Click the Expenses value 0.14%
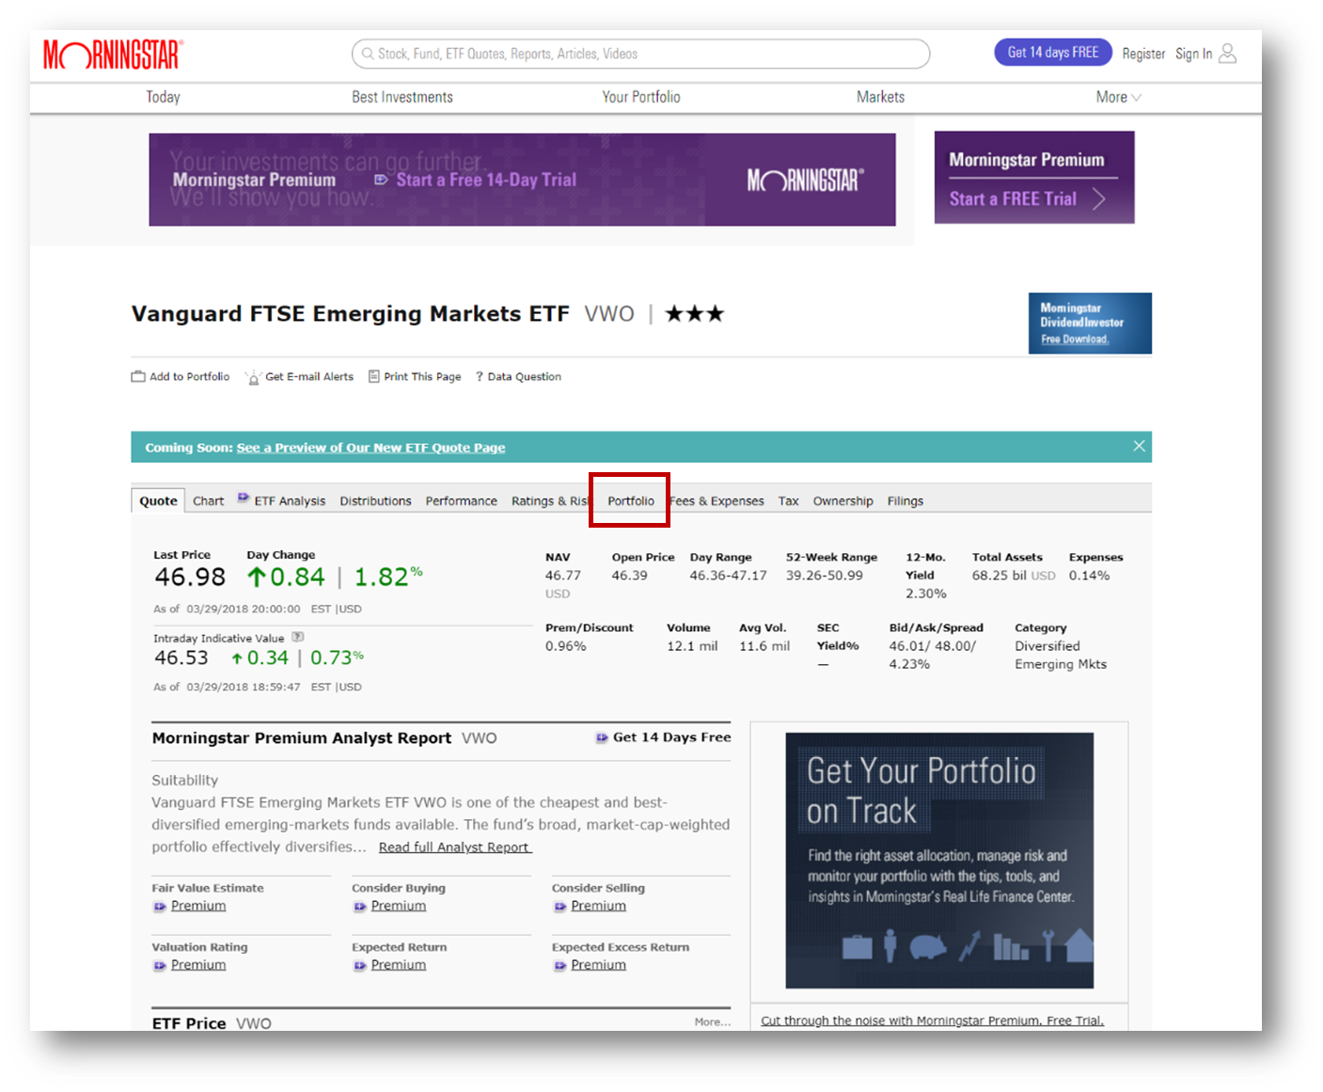The width and height of the screenshot is (1323, 1092). coord(1089,576)
